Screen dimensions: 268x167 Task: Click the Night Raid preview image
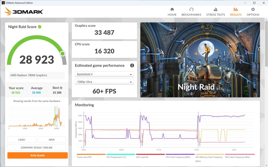click(200, 60)
